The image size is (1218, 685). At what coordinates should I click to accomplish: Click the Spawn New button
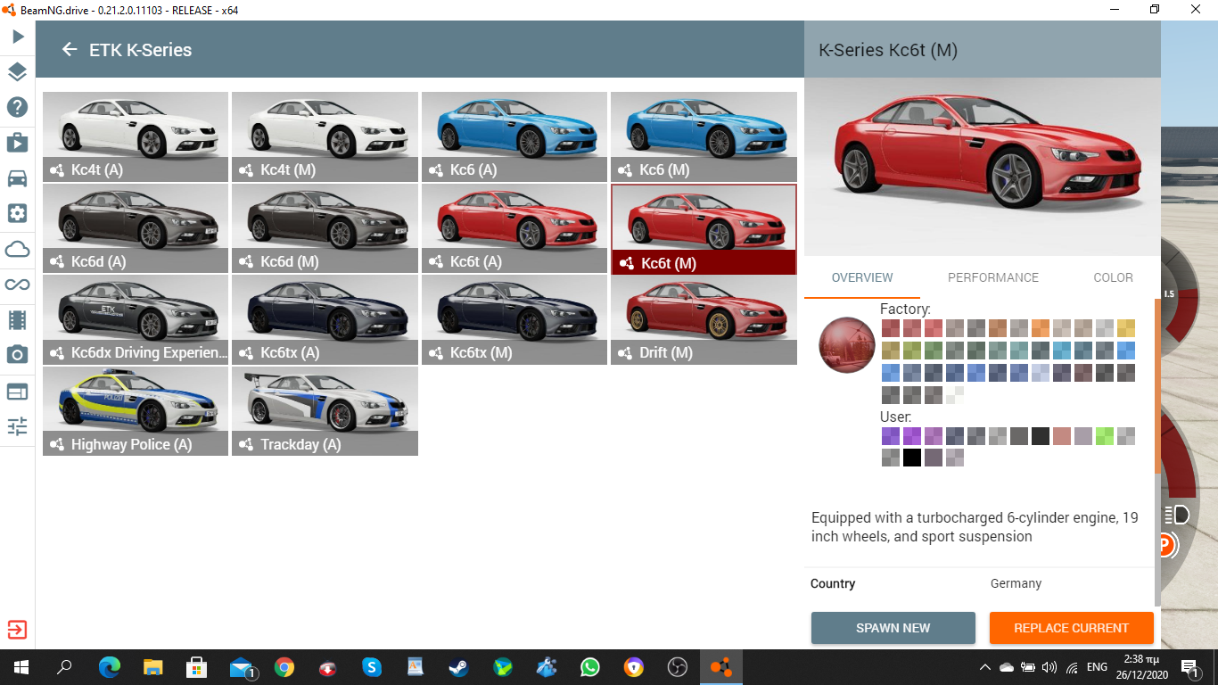coord(893,628)
